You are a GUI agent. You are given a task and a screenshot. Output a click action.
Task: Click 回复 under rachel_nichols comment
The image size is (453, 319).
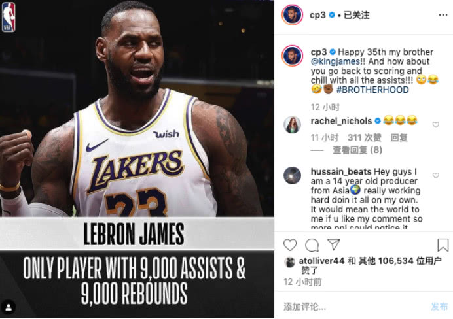(x=399, y=137)
